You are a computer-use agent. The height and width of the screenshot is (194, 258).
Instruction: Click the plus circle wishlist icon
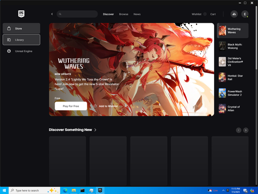[x=95, y=106]
